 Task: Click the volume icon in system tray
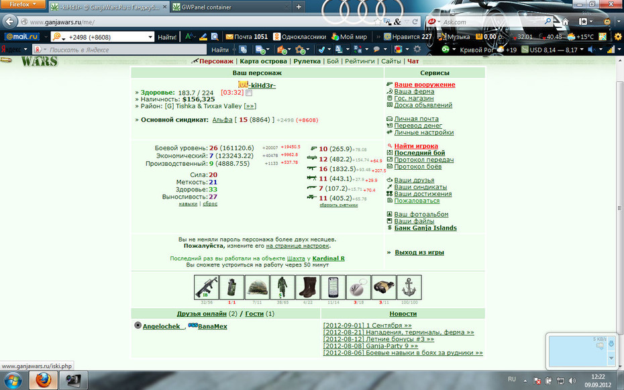click(x=572, y=381)
